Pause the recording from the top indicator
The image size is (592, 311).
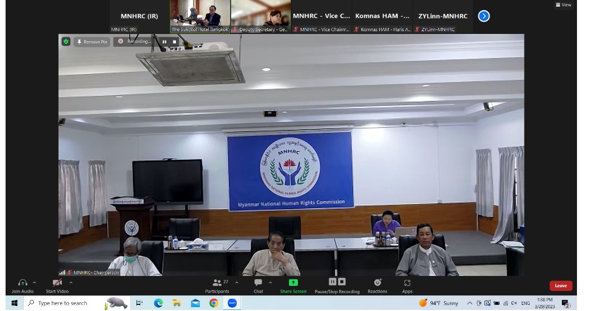[x=164, y=42]
